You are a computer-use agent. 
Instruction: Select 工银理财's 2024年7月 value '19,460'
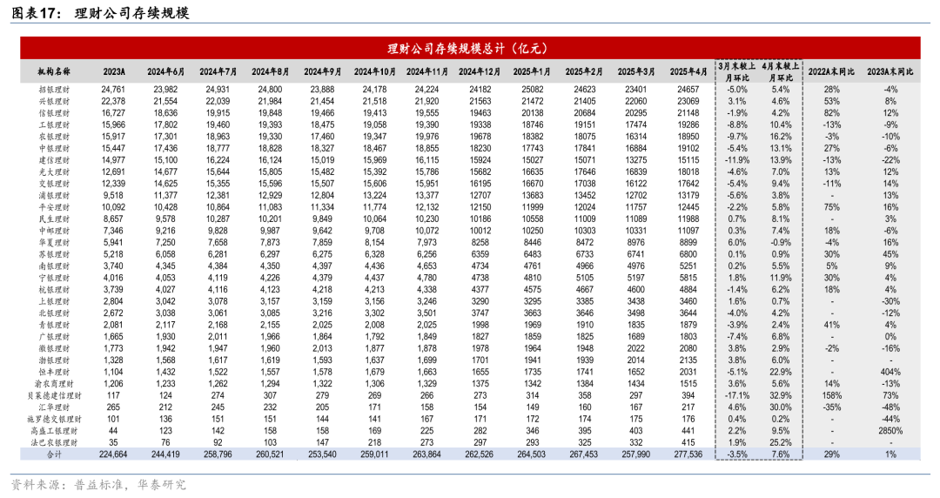click(x=218, y=124)
